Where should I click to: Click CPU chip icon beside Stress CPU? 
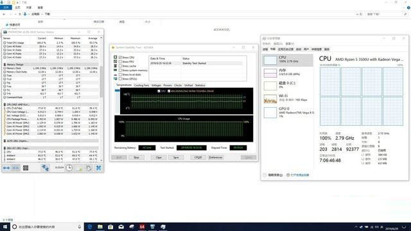tap(116, 57)
